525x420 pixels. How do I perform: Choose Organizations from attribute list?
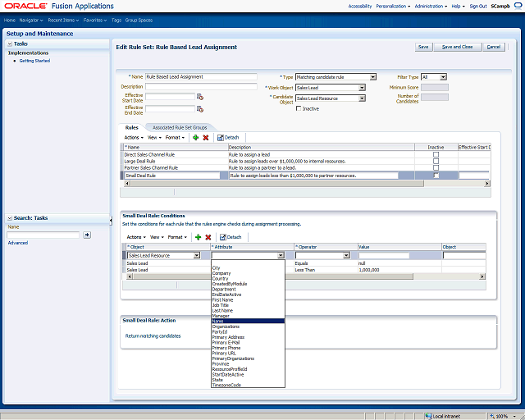tap(248, 326)
